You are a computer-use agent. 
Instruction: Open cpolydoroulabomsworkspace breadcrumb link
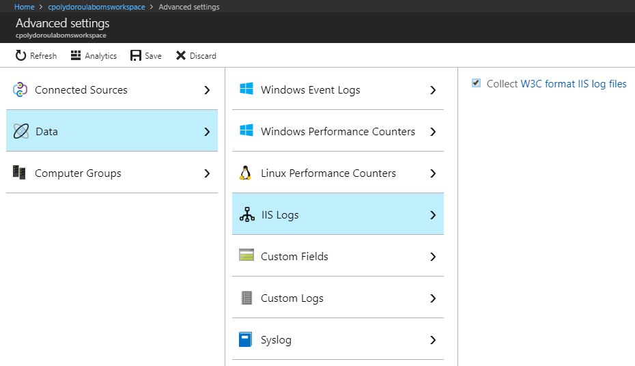(x=96, y=7)
